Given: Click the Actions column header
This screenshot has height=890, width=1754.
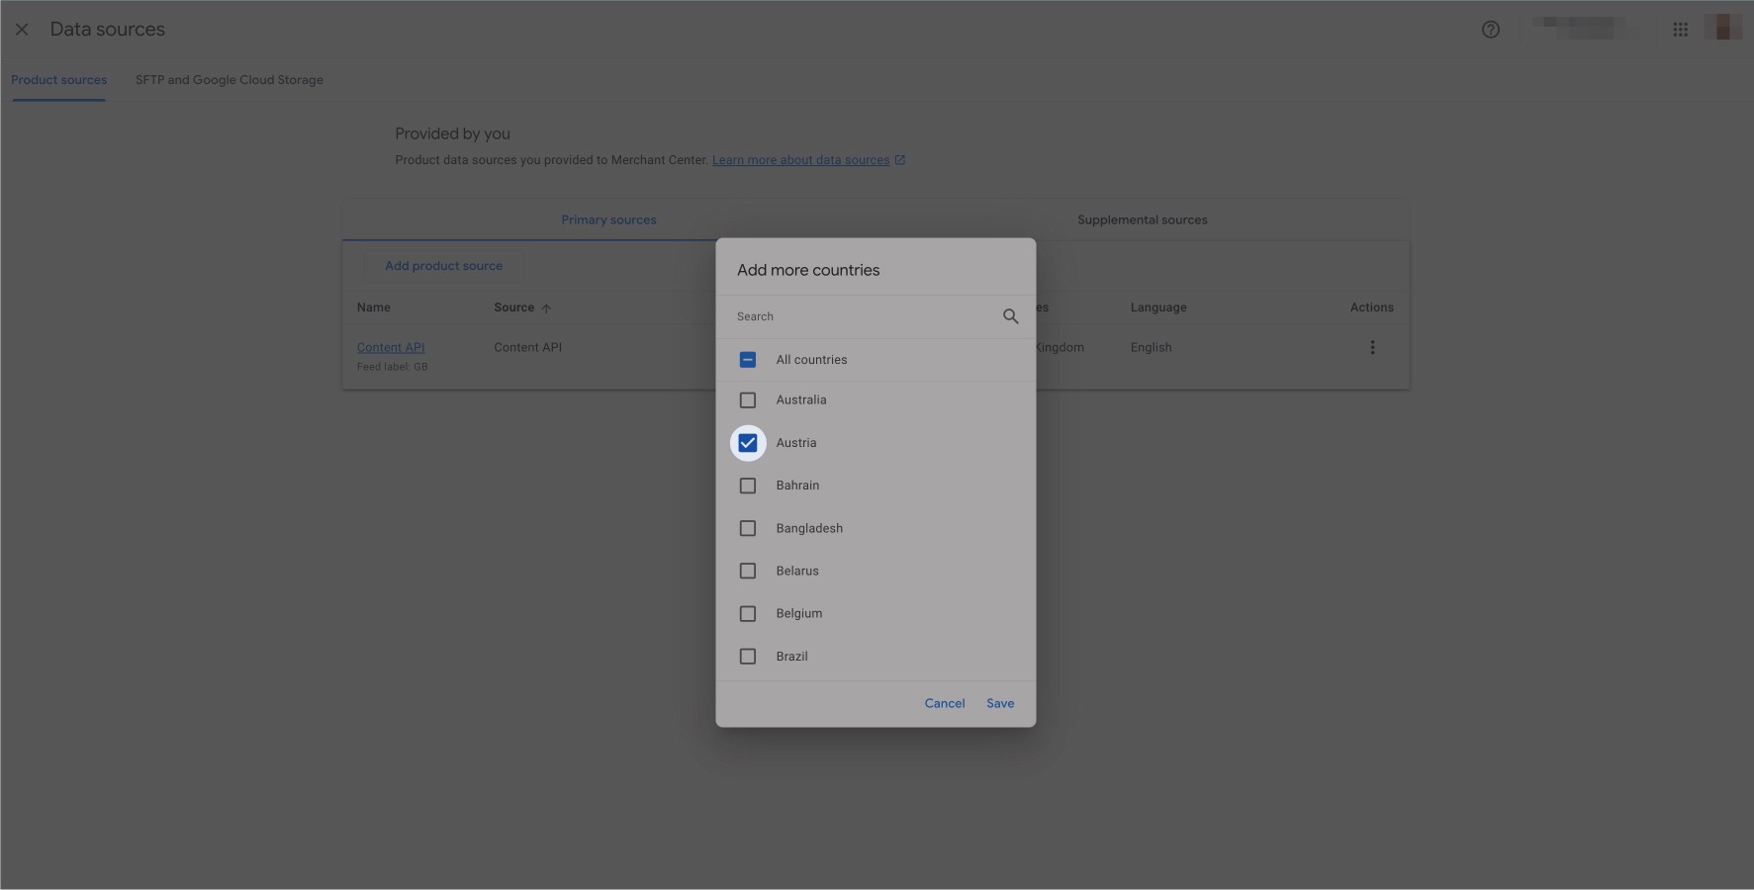Looking at the screenshot, I should point(1371,308).
